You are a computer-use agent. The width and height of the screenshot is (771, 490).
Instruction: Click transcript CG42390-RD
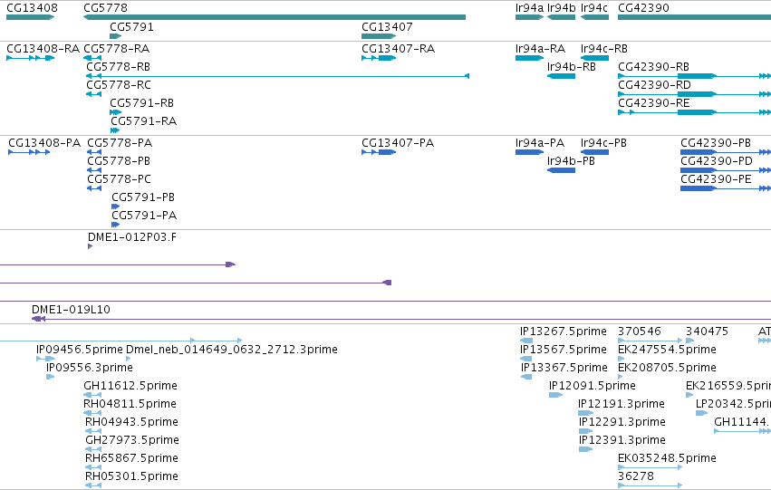pyautogui.click(x=654, y=85)
